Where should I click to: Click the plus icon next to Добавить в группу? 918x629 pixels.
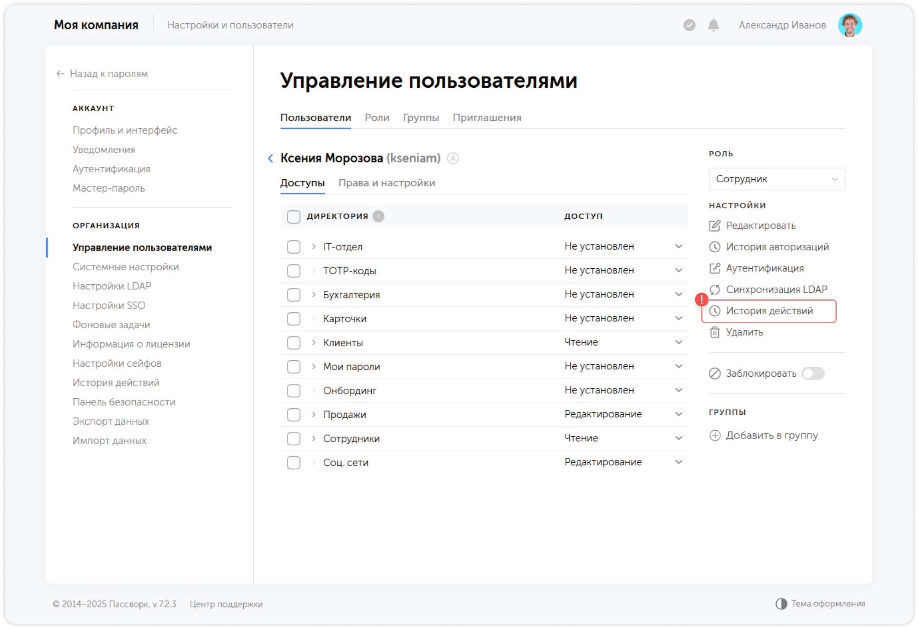tap(716, 435)
